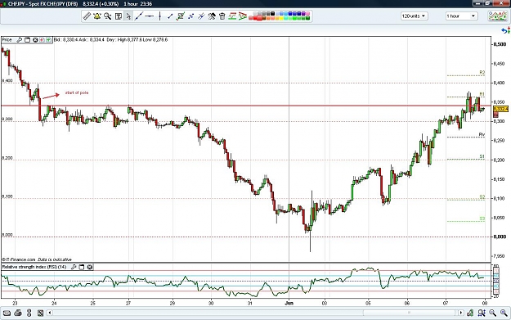
Task: Open RSI indicator wrench settings
Action: coord(74,267)
